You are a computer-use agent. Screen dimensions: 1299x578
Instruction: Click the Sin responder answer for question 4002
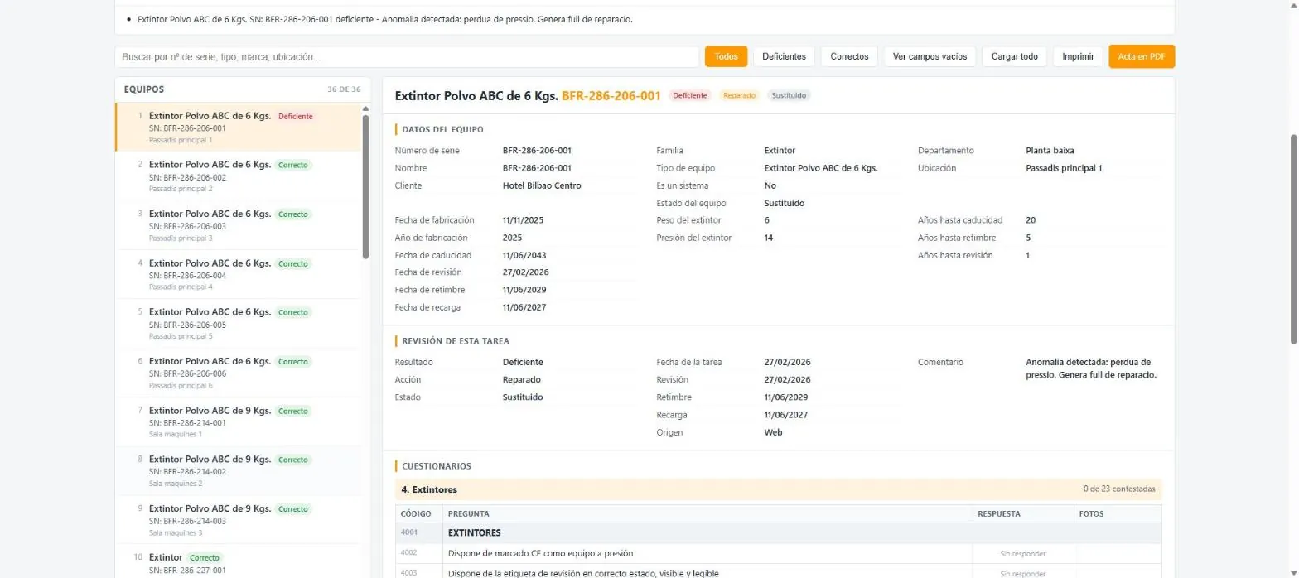coord(1022,553)
